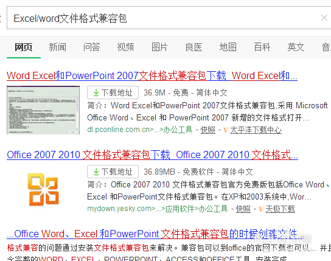Click the search field containing Excel/word文件格式兼容包
Image resolution: width=331 pixels, height=261 pixels.
coord(169,18)
